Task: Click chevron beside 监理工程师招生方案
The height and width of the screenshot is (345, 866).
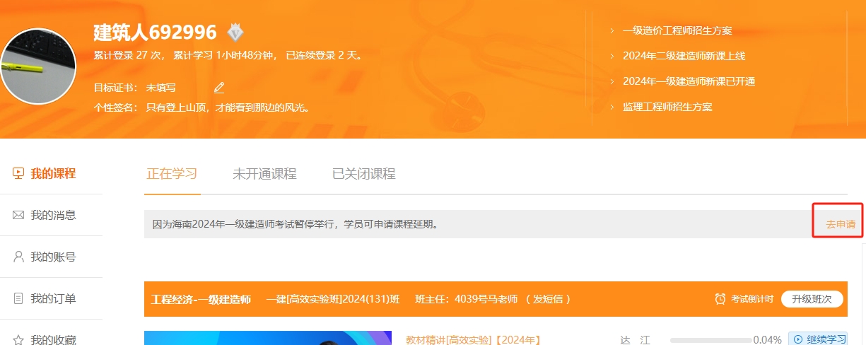Action: coord(612,107)
